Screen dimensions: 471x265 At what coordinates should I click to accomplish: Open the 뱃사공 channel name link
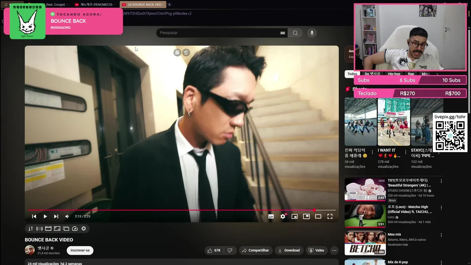click(43, 248)
